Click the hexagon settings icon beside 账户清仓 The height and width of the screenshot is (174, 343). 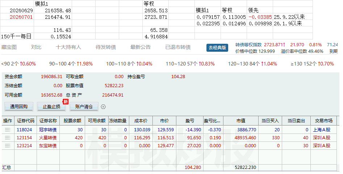(103, 107)
